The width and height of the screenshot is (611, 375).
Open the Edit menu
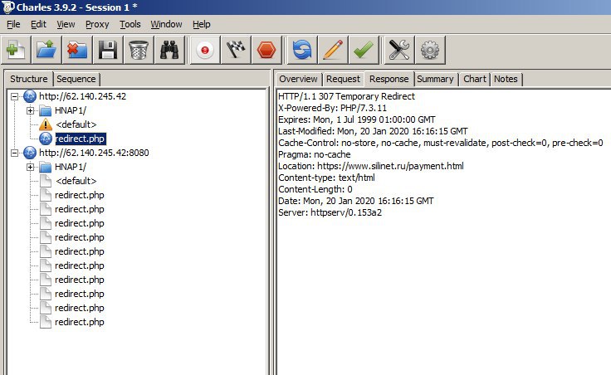[x=38, y=24]
